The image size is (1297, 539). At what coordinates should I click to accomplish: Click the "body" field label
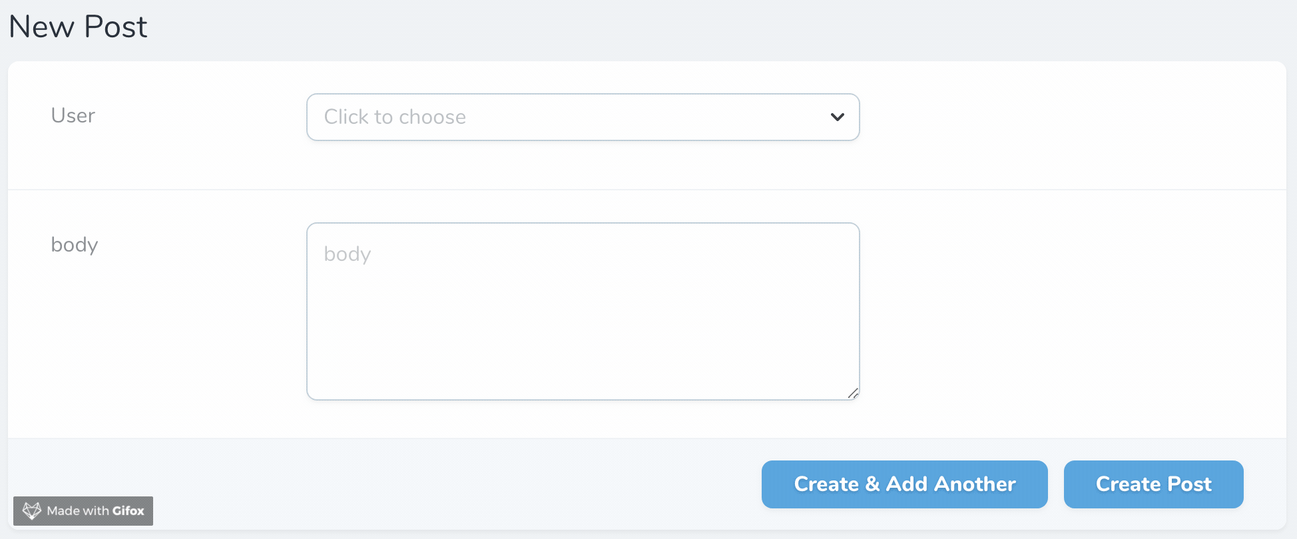[75, 245]
